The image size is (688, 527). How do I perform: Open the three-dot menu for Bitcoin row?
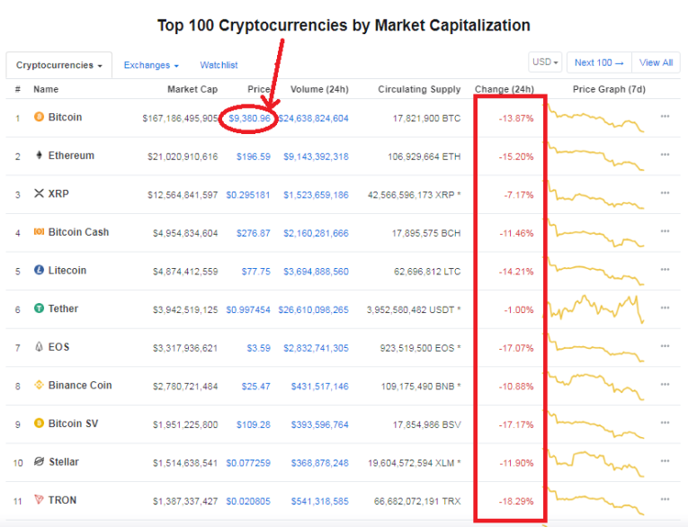665,116
